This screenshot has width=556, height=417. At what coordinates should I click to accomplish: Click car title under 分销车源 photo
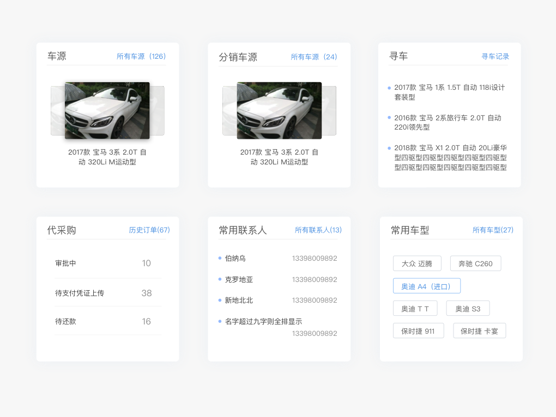[x=279, y=157]
